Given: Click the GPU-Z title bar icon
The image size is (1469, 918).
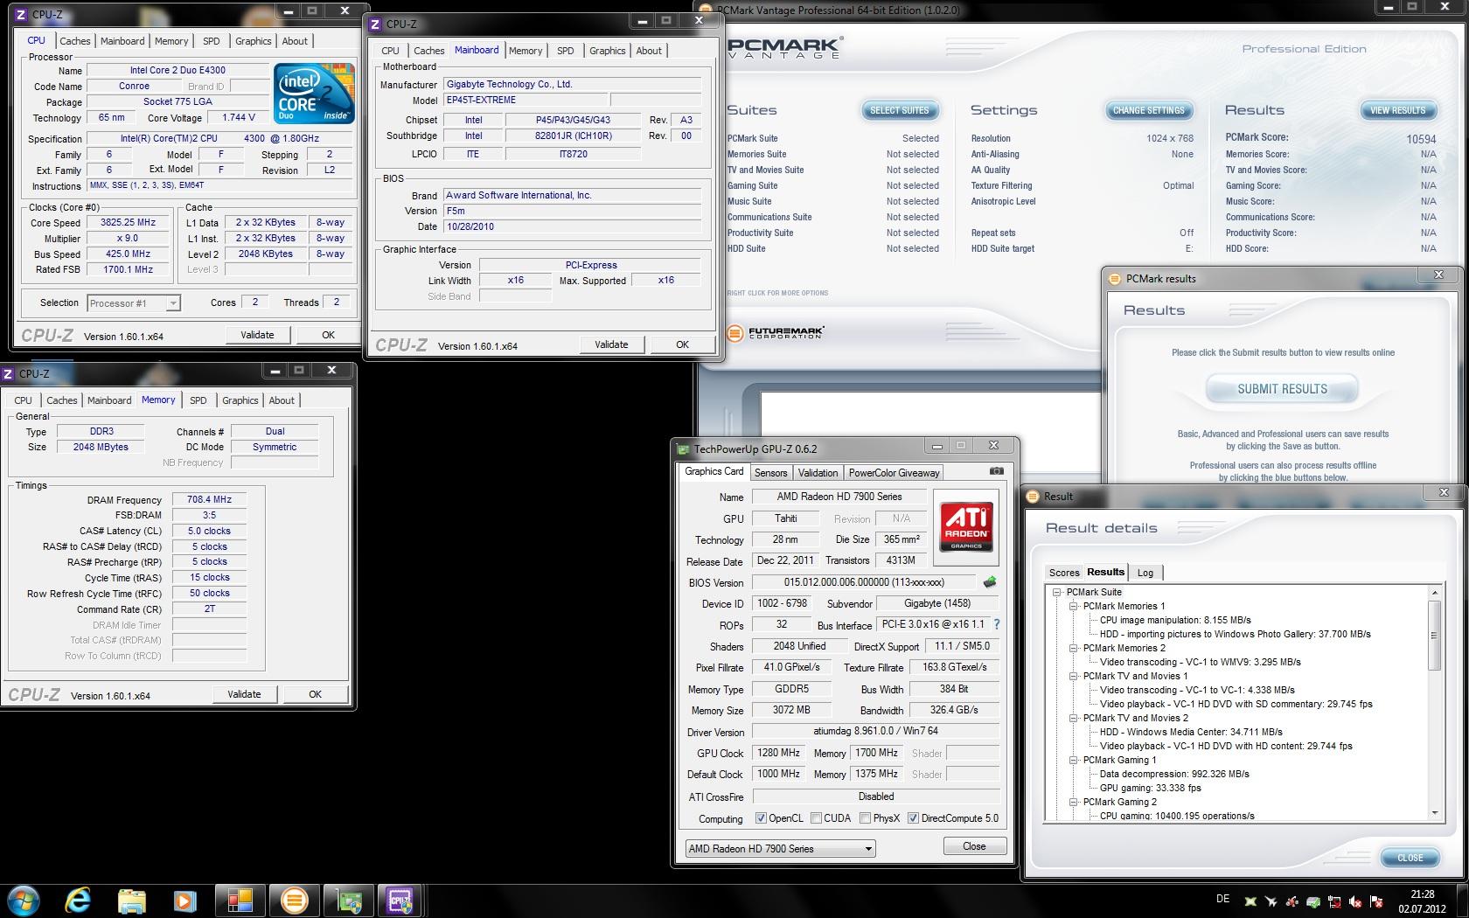Looking at the screenshot, I should pos(684,449).
